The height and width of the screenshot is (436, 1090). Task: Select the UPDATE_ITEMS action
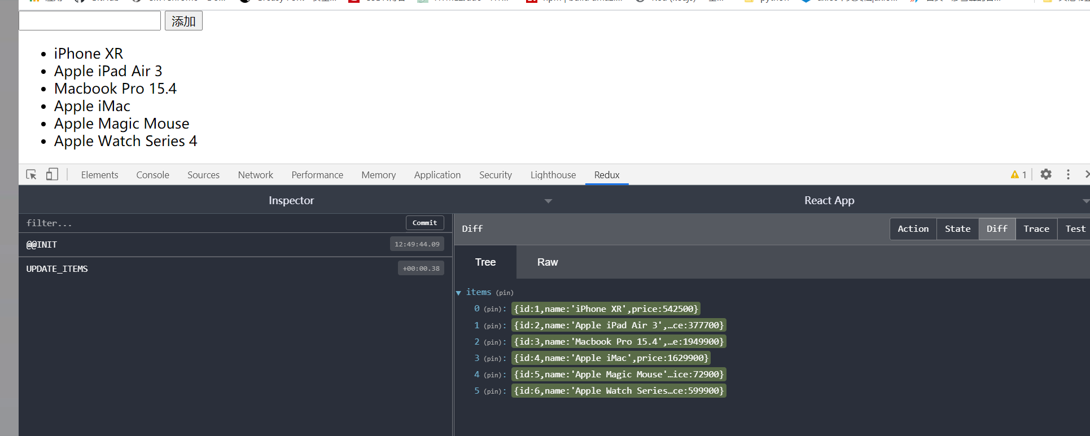(x=235, y=268)
